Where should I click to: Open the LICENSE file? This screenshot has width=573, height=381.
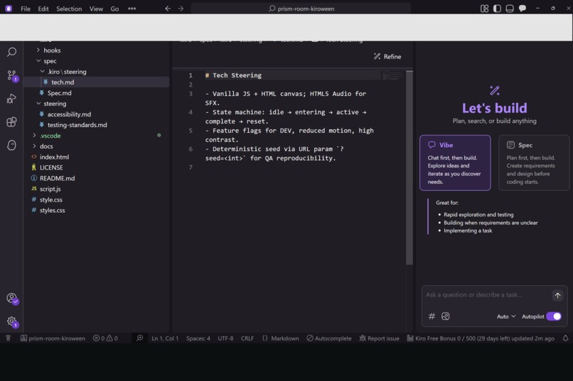coord(51,167)
